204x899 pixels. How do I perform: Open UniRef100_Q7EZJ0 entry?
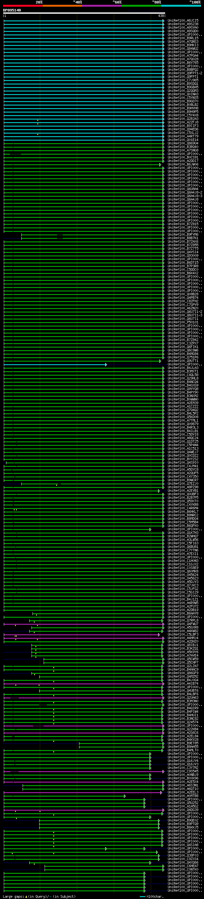[183, 483]
